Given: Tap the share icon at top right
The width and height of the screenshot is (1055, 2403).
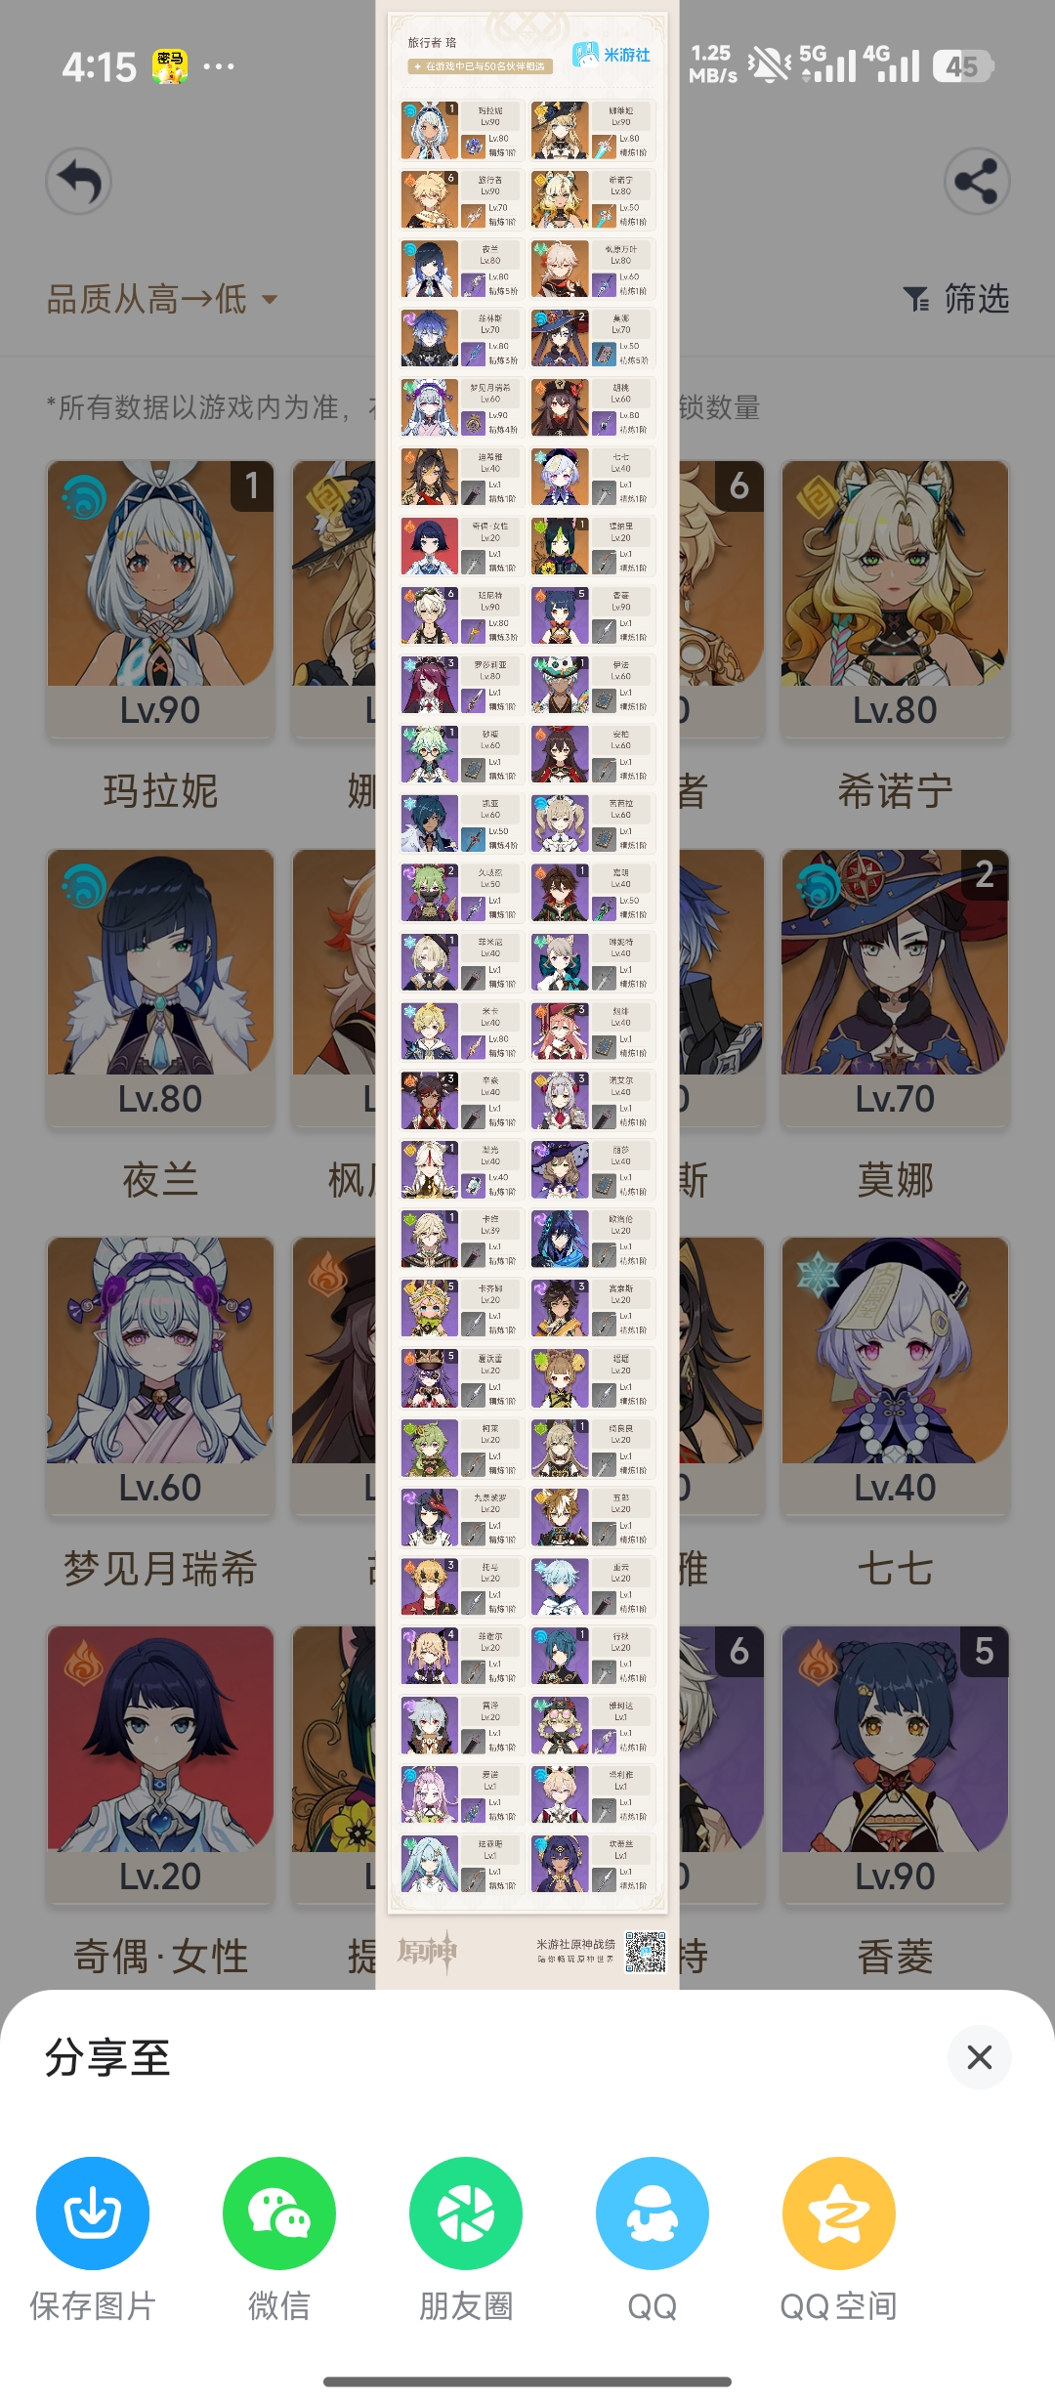Looking at the screenshot, I should tap(977, 182).
